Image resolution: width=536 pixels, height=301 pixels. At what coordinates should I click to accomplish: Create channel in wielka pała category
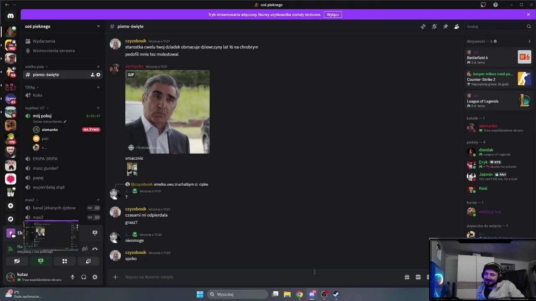[x=98, y=66]
